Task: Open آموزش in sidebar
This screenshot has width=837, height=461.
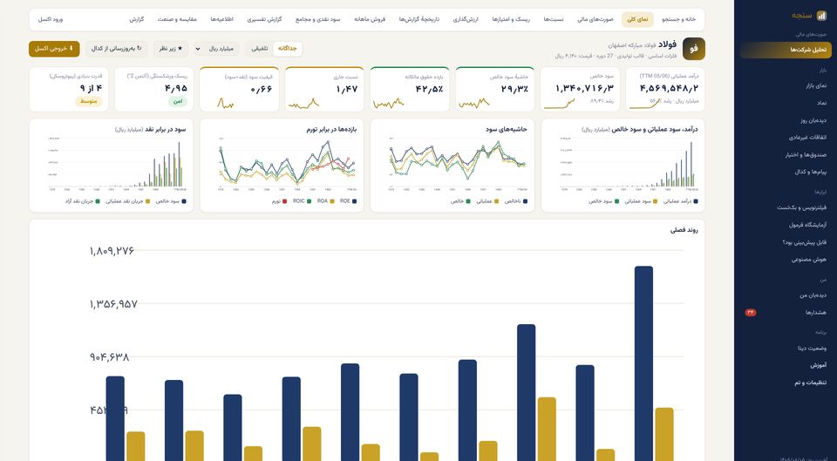Action: coord(786,365)
